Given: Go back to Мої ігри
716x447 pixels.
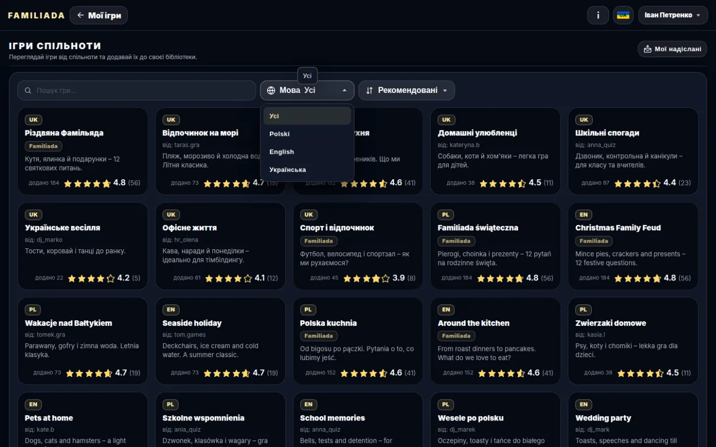Looking at the screenshot, I should point(99,15).
